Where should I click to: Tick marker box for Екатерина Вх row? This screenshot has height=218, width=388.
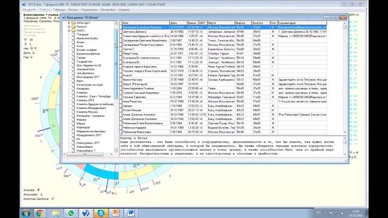click(x=121, y=62)
